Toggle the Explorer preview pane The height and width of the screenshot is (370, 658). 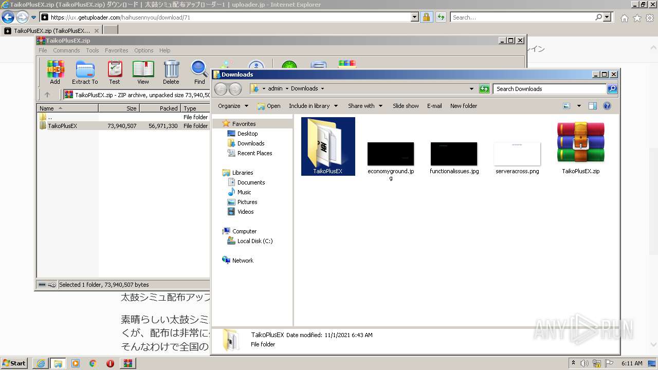[x=592, y=106]
